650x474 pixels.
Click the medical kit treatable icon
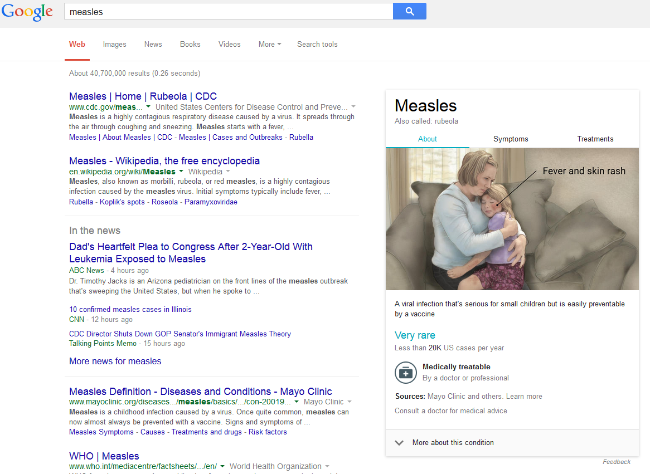point(405,373)
